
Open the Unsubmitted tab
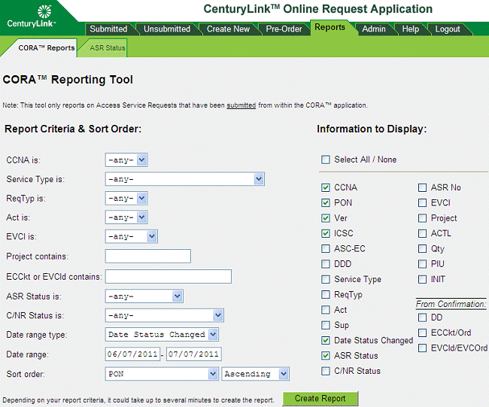click(x=167, y=29)
